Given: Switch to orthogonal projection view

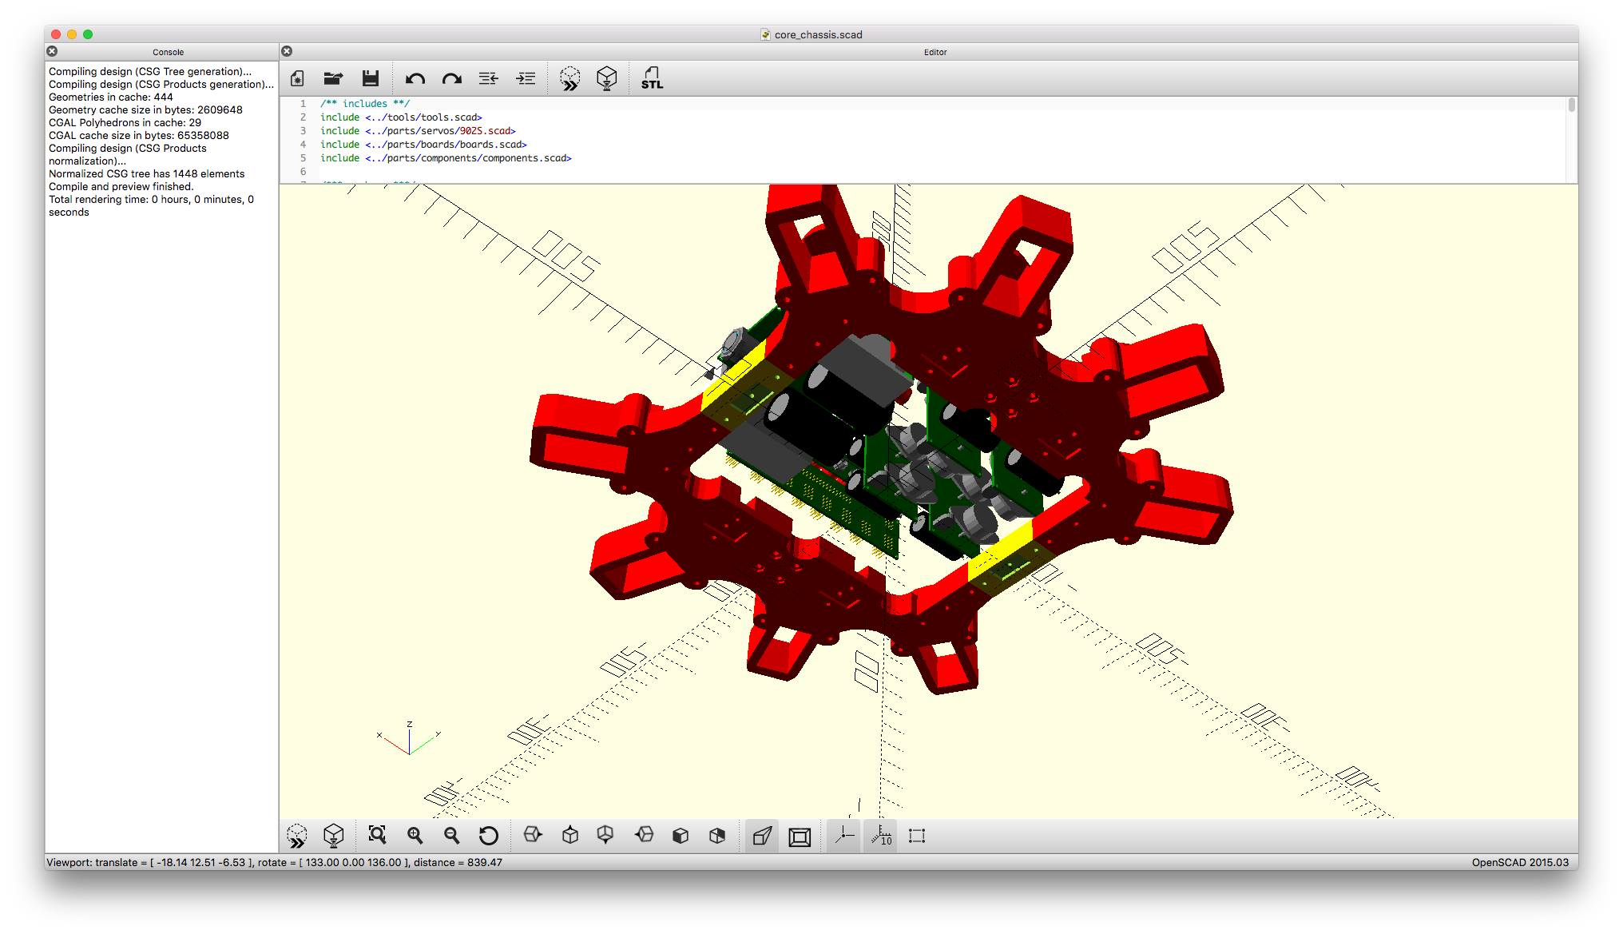Looking at the screenshot, I should (x=800, y=836).
